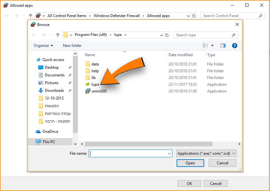
Task: Click the change view layout icon
Action: pos(206,46)
